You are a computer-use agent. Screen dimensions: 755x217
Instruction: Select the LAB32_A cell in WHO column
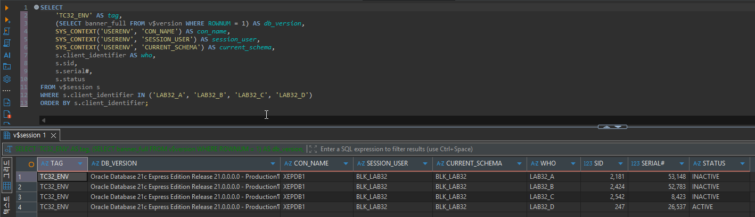point(553,177)
